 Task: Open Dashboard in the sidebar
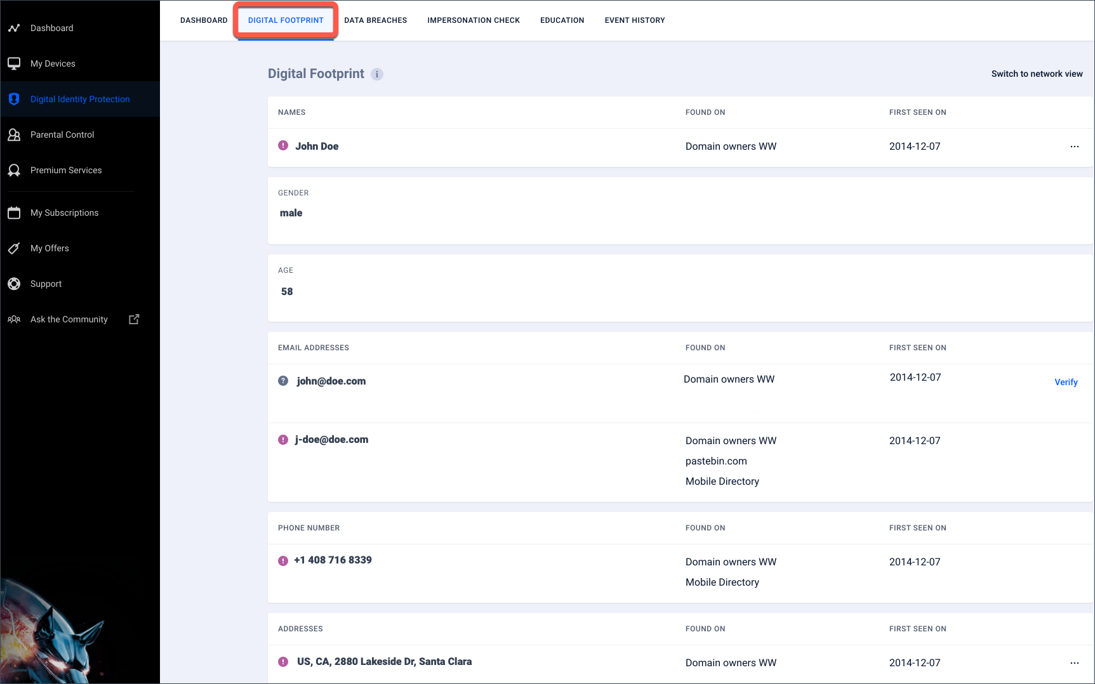(80, 28)
